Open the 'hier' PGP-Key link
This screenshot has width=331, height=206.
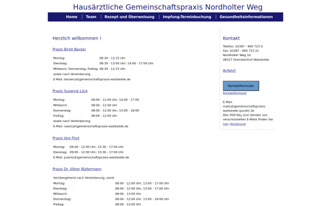click(x=226, y=124)
